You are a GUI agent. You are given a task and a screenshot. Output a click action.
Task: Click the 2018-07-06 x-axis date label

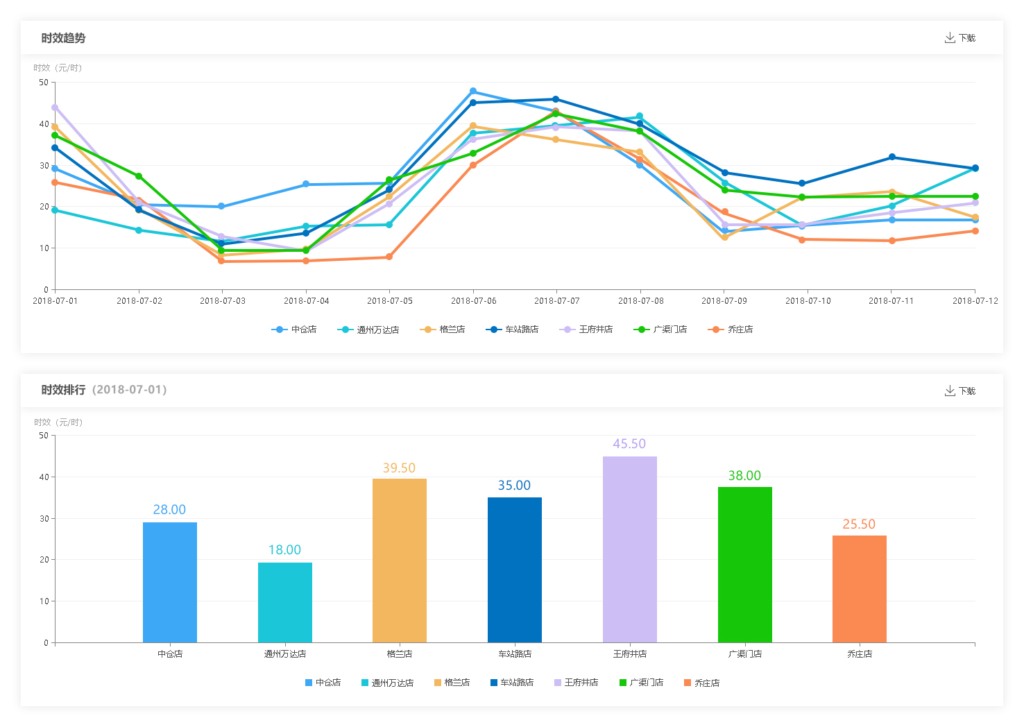point(474,301)
